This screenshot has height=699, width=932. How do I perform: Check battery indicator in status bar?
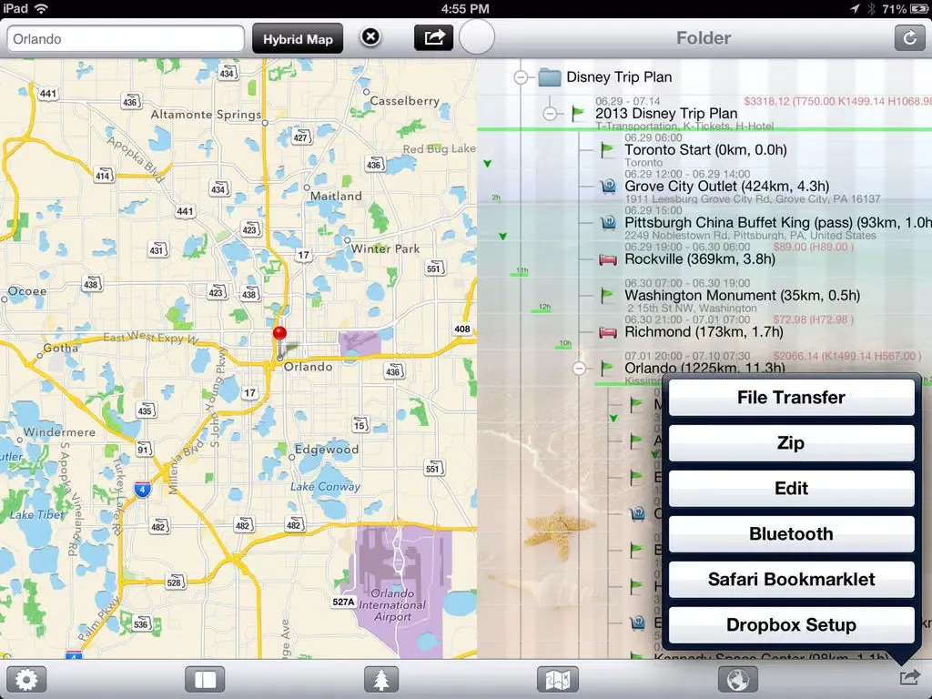[919, 8]
